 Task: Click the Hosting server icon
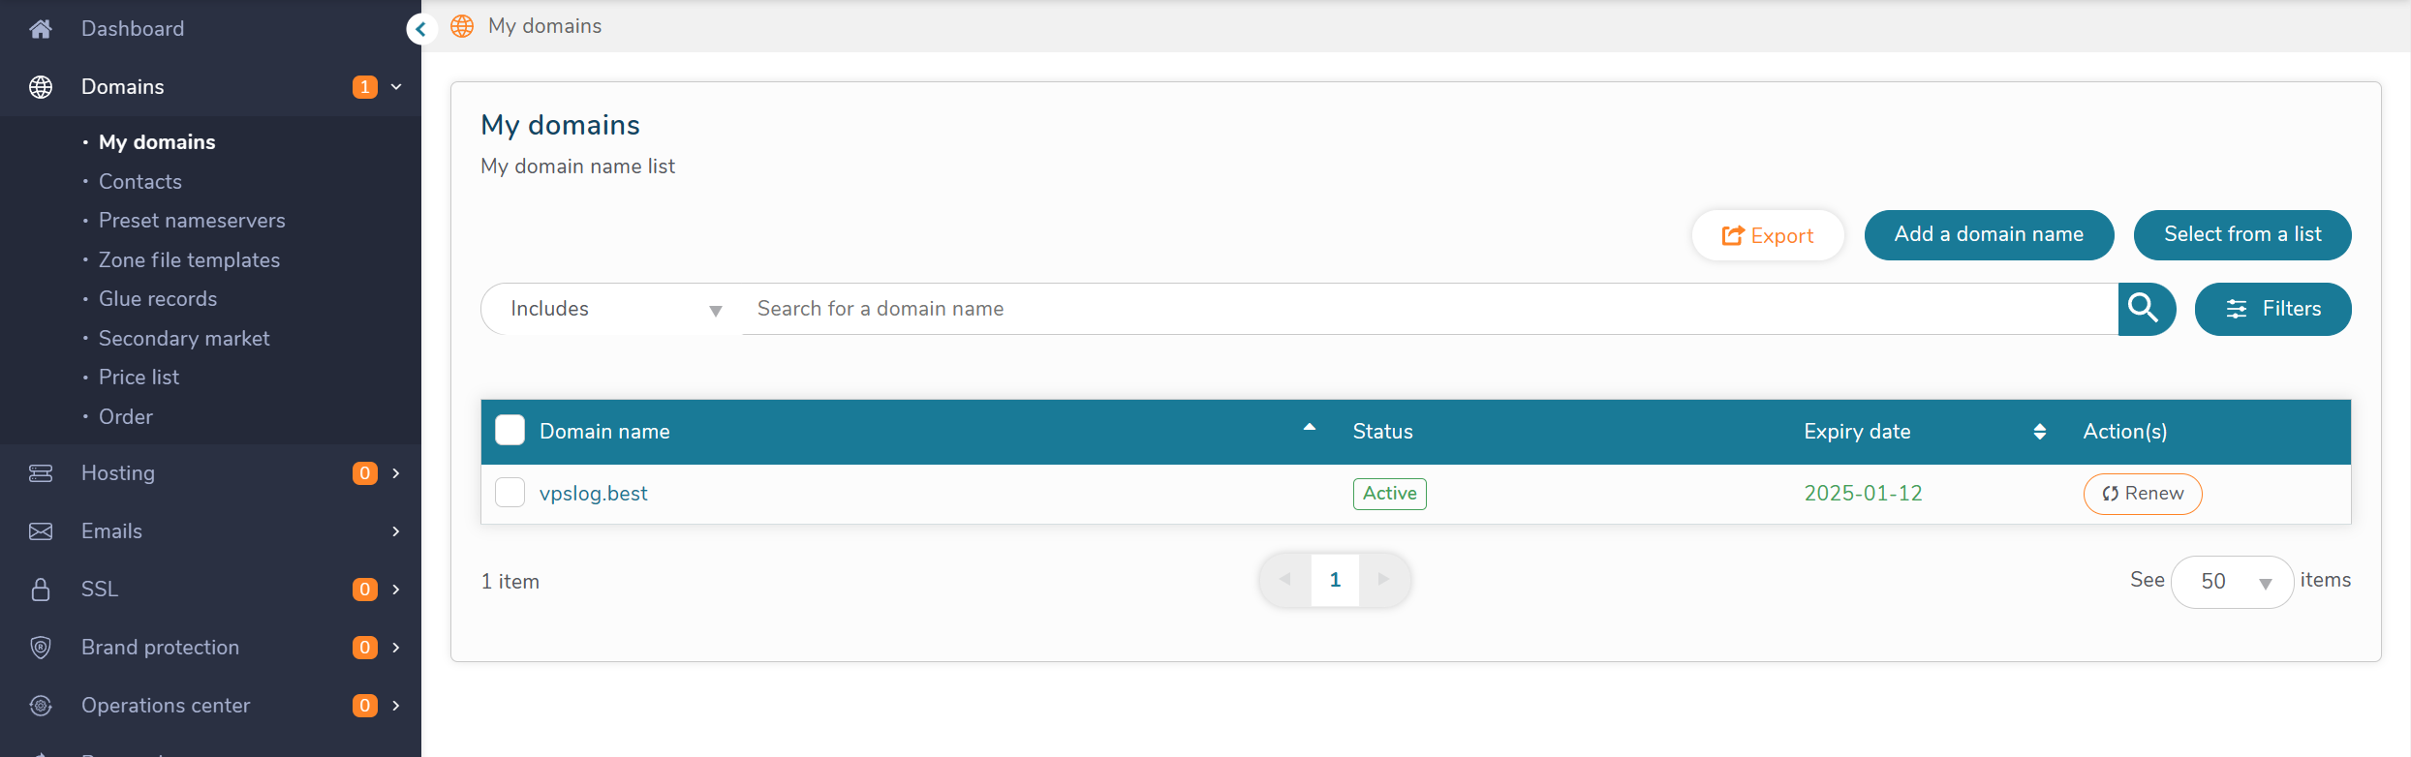(41, 473)
